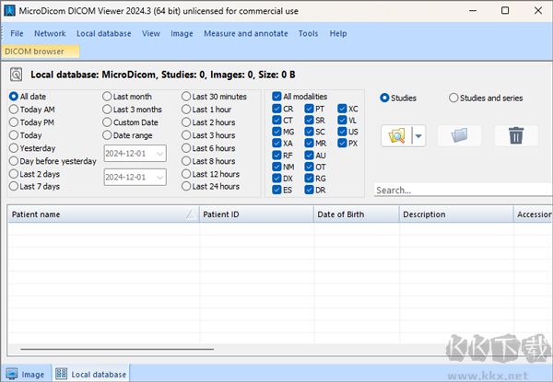Click the Description column header
The width and height of the screenshot is (553, 382).
(456, 214)
